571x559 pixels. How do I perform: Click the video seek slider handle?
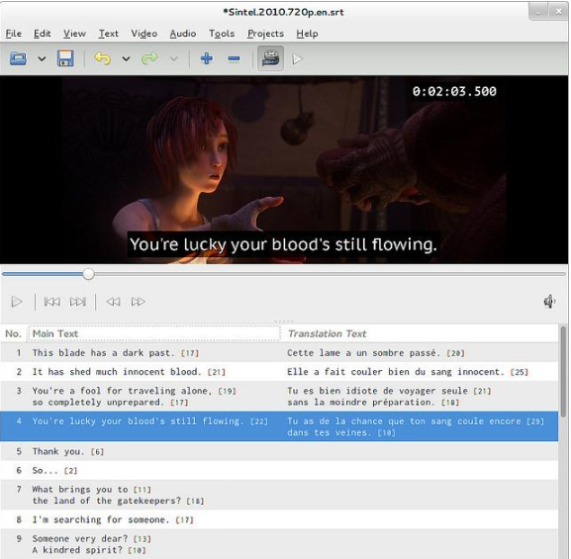point(88,274)
